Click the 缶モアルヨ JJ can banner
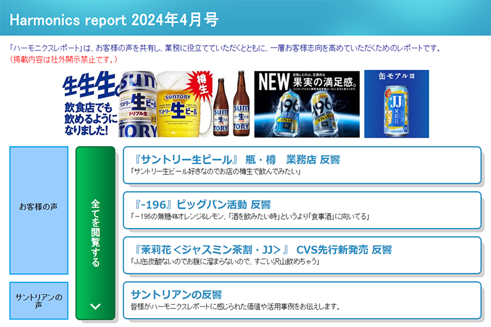This screenshot has height=327, width=491. (397, 104)
